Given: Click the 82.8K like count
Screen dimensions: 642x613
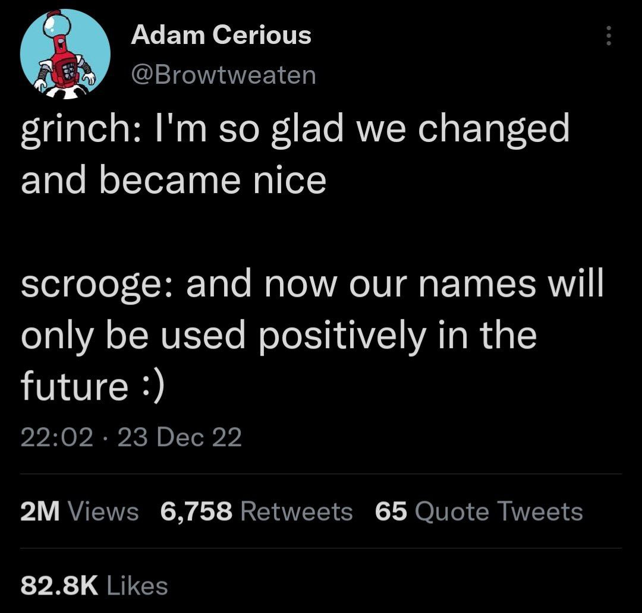Looking at the screenshot, I should pyautogui.click(x=58, y=586).
